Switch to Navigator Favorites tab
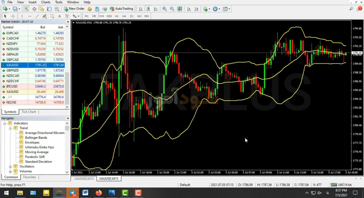Screen dimensions: 364x198 [x=30, y=177]
